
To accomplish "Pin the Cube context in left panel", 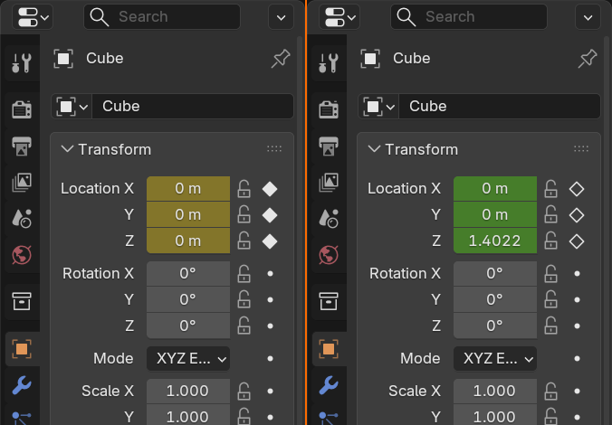I will (281, 59).
